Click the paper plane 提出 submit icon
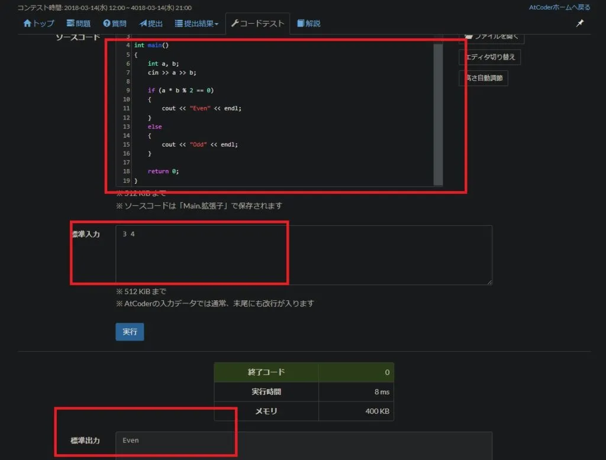 click(x=143, y=24)
